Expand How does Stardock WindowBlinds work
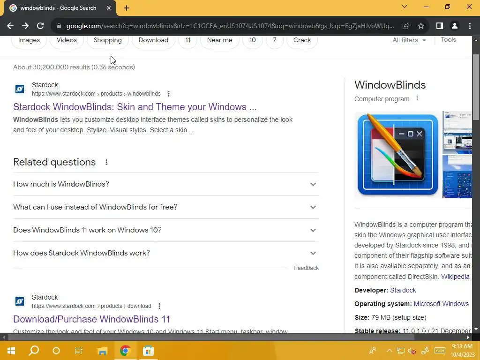Screen dimensions: 480x360 pos(166,253)
